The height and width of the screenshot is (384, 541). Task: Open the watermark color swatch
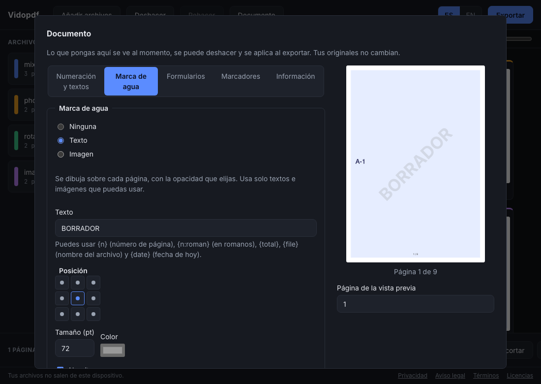pos(113,350)
